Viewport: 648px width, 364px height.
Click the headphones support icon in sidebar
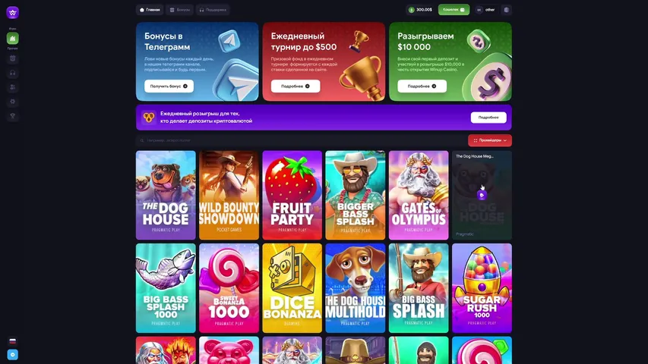[12, 73]
